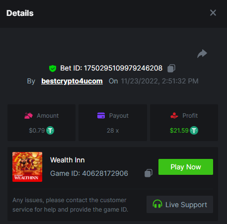Open Live Support chat

pyautogui.click(x=180, y=205)
